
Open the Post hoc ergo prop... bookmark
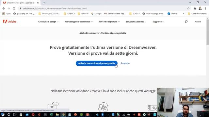[x=153, y=14]
